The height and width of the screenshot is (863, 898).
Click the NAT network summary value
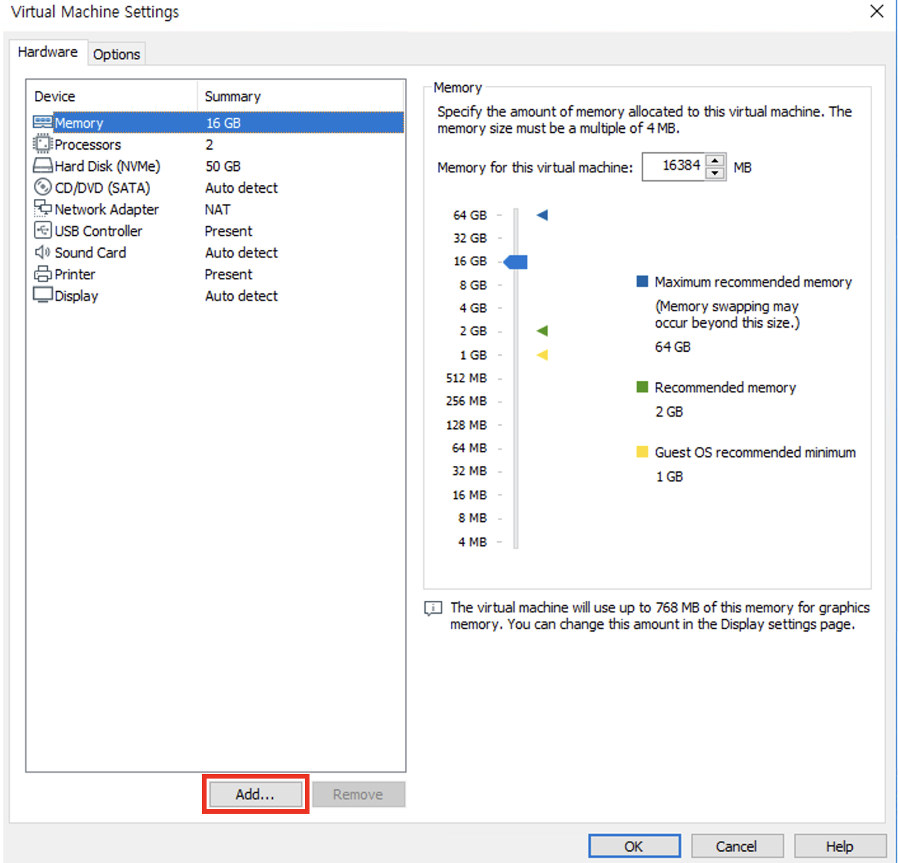point(217,209)
